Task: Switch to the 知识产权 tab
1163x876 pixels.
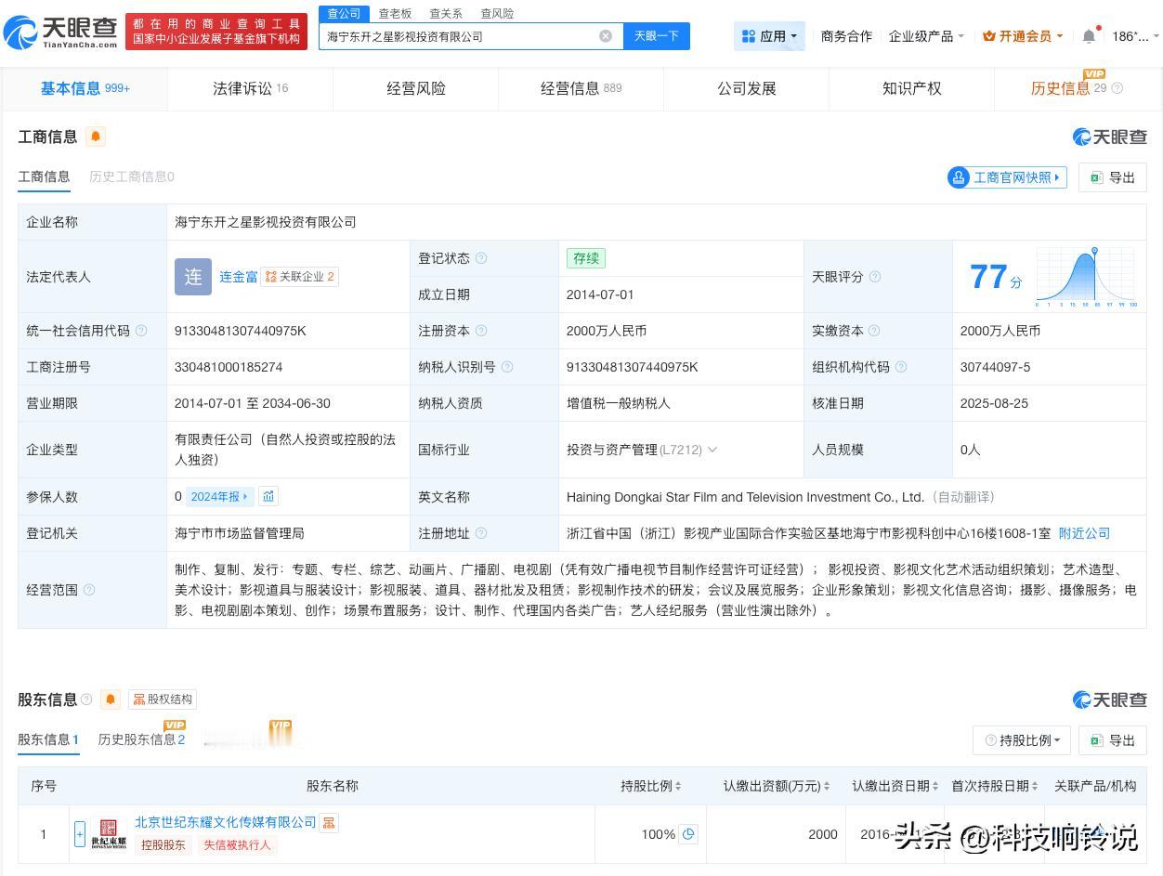Action: [911, 88]
